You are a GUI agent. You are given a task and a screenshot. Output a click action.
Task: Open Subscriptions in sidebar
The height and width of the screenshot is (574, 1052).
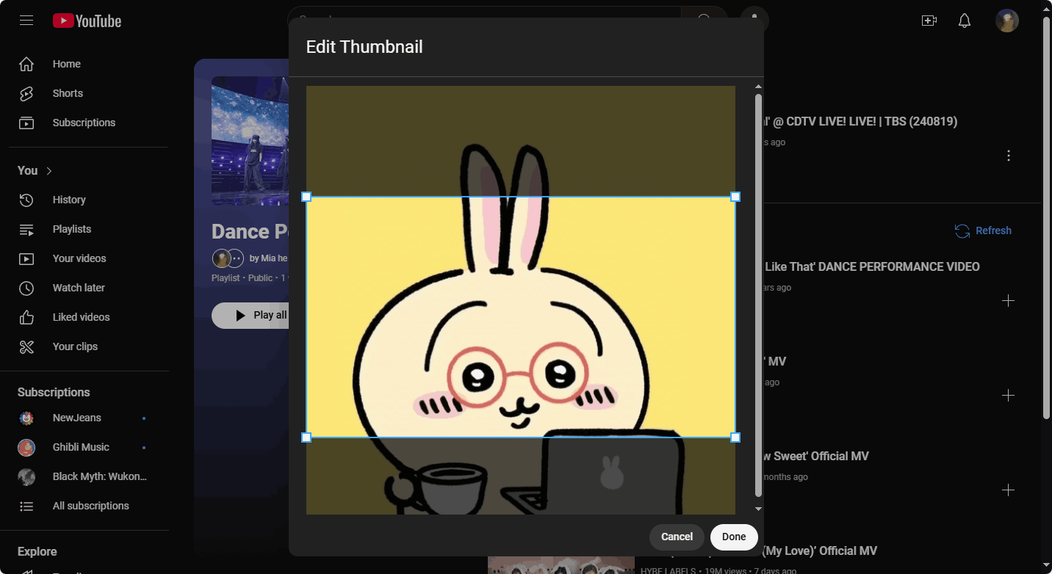[x=88, y=123]
